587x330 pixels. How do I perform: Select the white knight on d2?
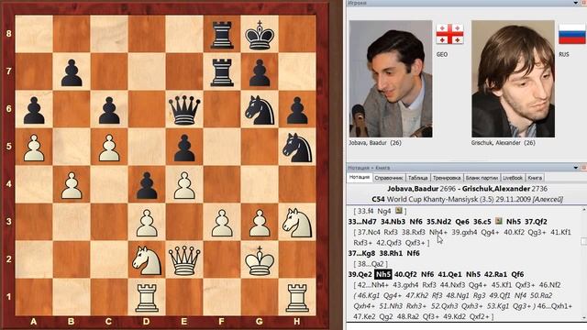pyautogui.click(x=147, y=259)
